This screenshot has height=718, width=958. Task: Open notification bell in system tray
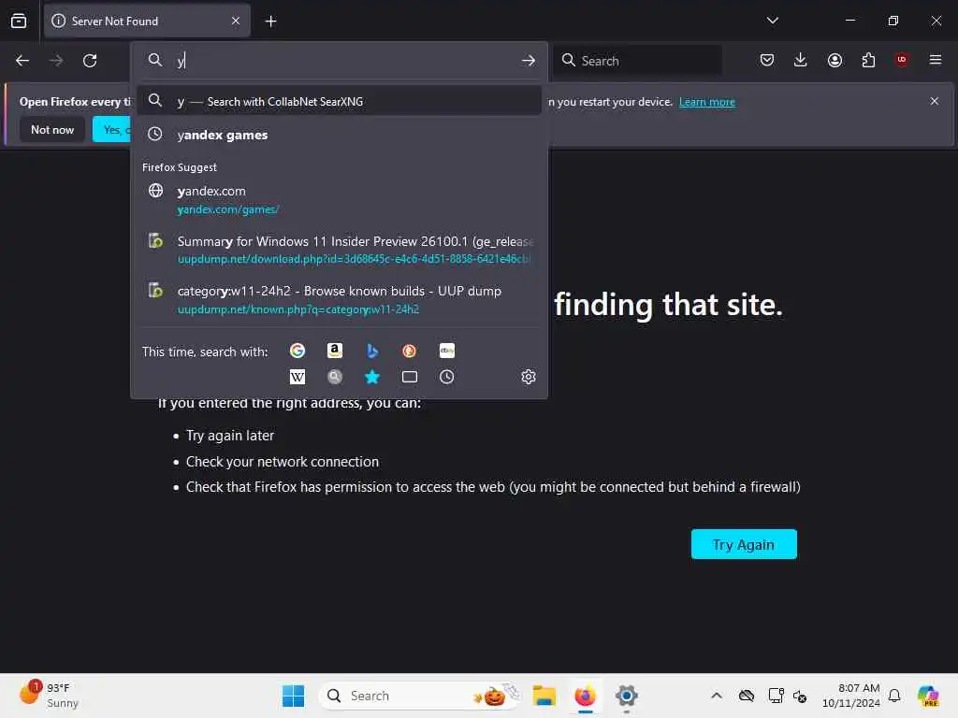click(894, 696)
